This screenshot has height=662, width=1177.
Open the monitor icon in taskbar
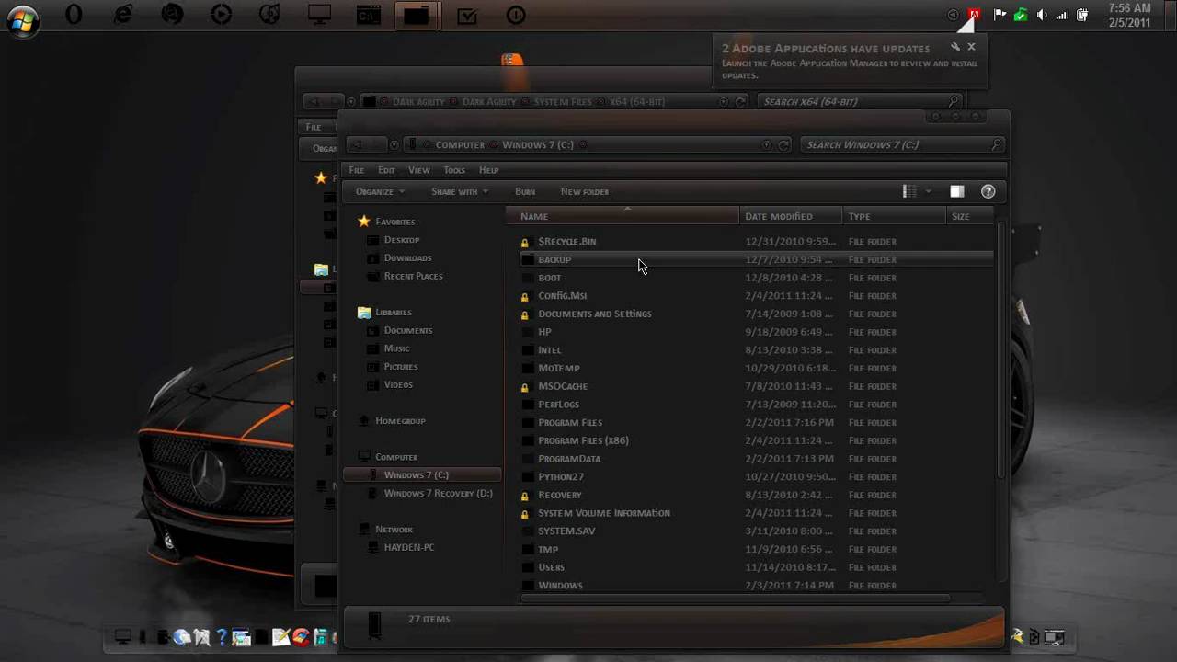[x=319, y=15]
